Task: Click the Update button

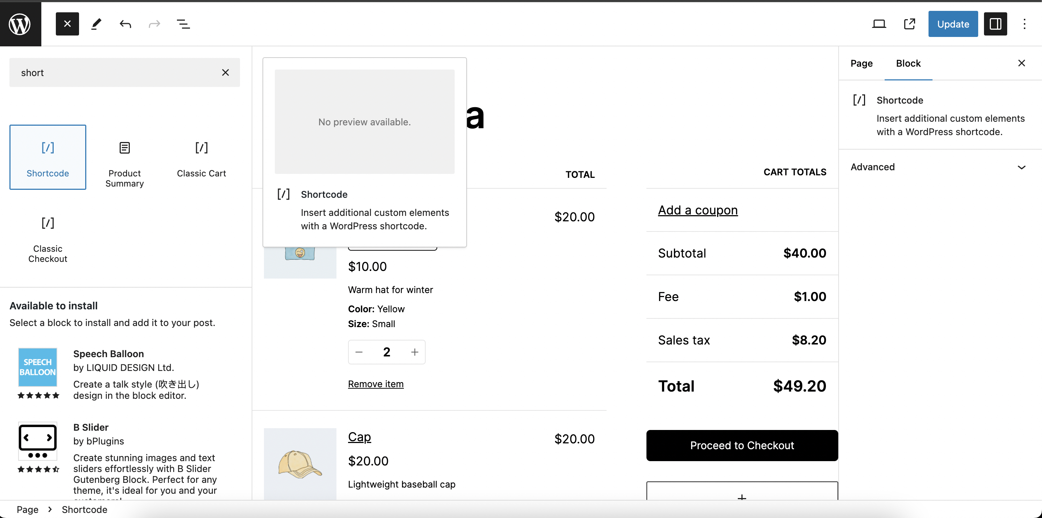Action: 952,24
